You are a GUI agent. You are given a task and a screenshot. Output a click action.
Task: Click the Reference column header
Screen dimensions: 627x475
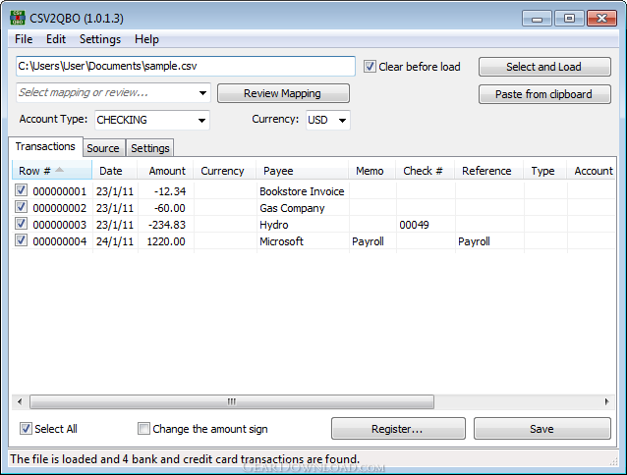click(x=489, y=171)
